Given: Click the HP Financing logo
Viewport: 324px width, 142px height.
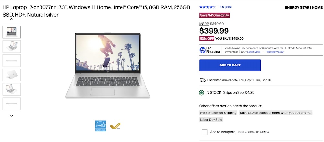Looking at the screenshot, I should [x=210, y=50].
